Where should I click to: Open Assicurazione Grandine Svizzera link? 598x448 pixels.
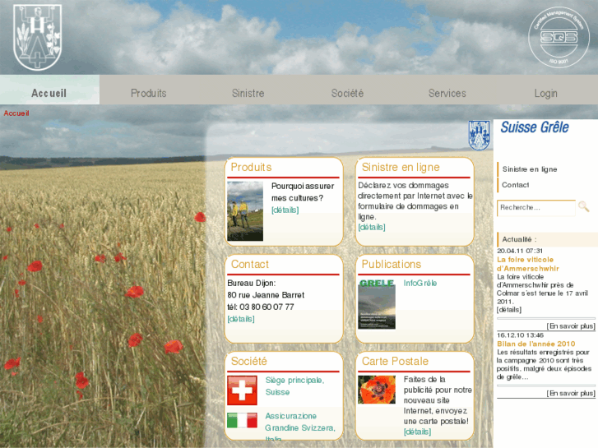300,427
